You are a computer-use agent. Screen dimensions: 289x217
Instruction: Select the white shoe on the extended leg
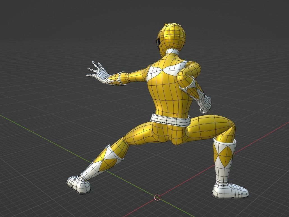79,185
